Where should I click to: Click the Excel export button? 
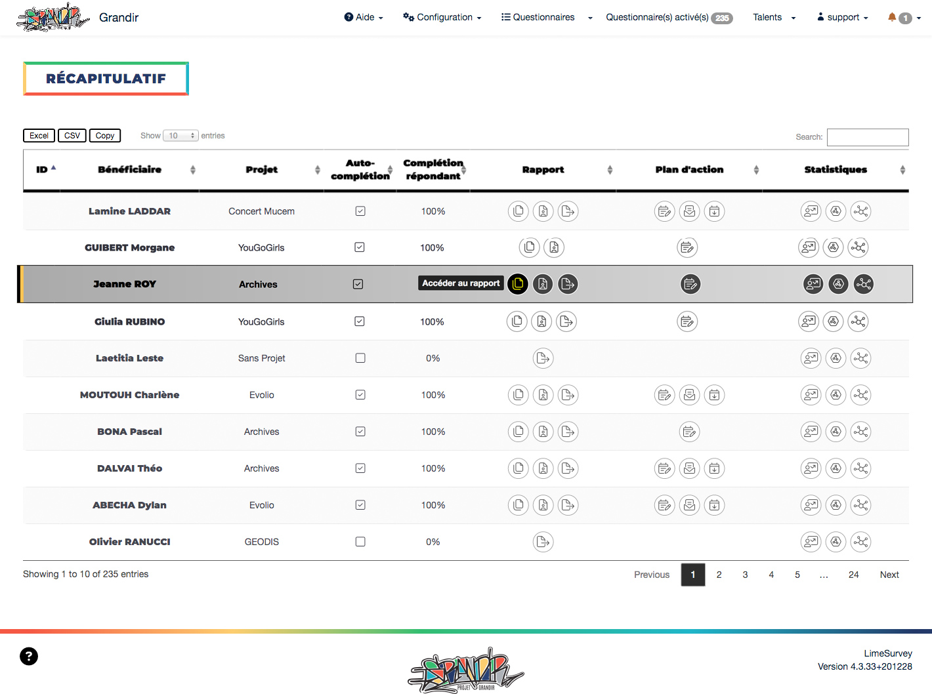[x=39, y=136]
